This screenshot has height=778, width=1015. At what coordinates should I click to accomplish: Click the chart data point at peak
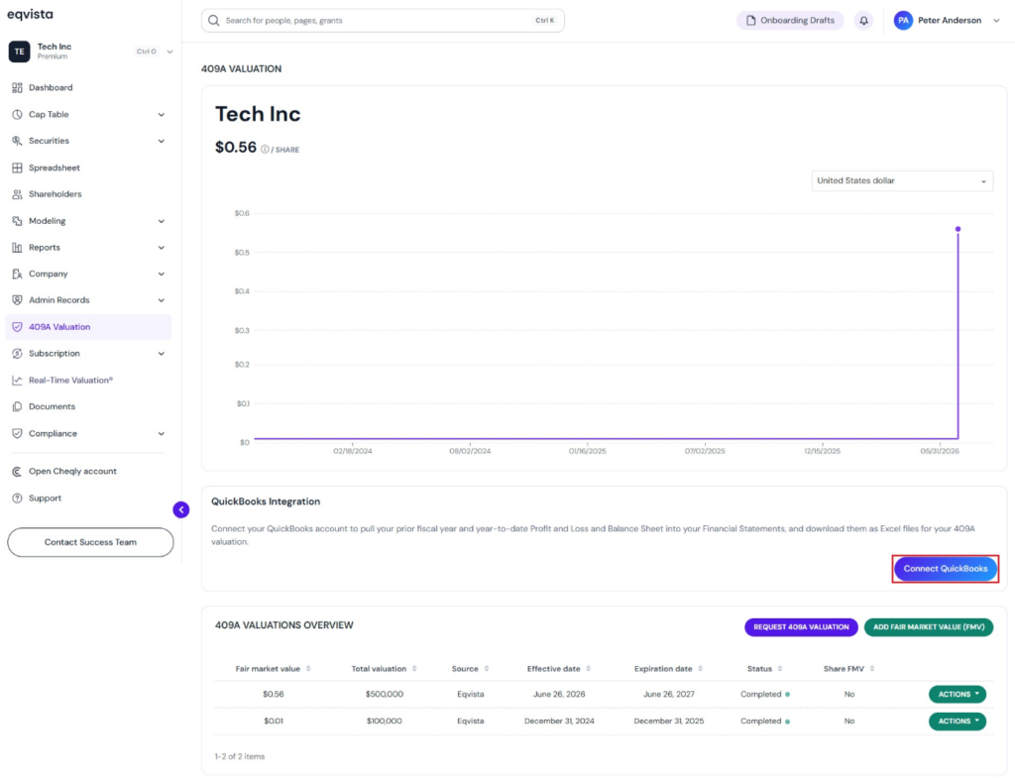point(959,229)
